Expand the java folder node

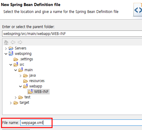pyautogui.click(x=21, y=76)
